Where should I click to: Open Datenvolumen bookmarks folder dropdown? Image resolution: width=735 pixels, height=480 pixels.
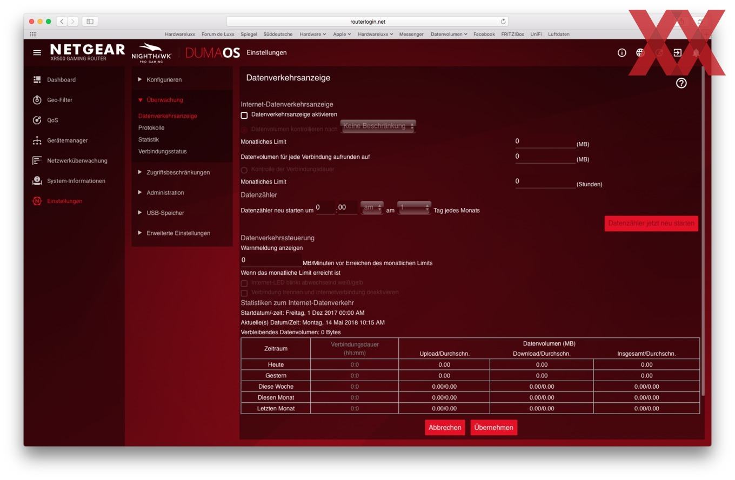pos(449,34)
